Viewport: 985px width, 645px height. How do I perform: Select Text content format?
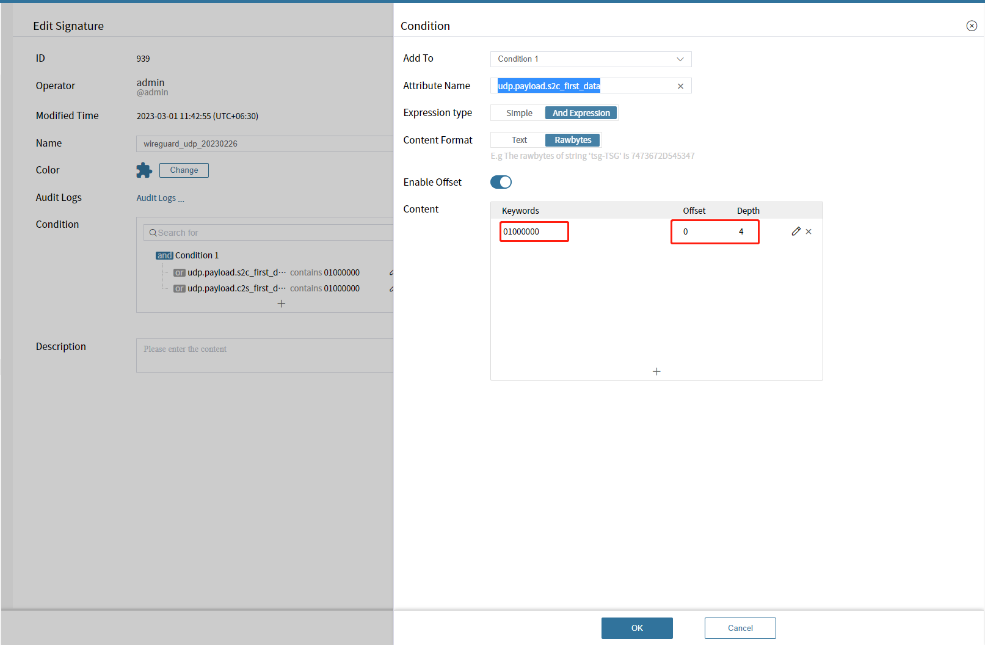(519, 140)
